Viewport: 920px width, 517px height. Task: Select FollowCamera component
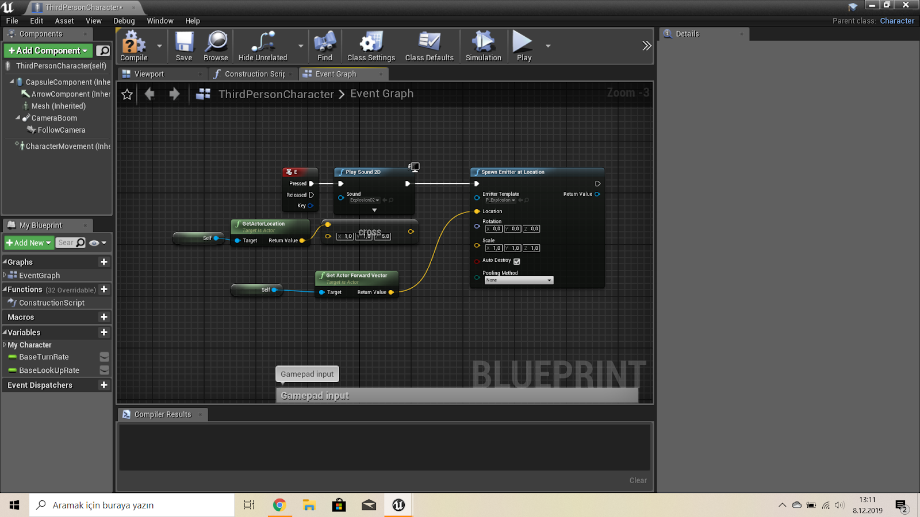[x=62, y=130]
